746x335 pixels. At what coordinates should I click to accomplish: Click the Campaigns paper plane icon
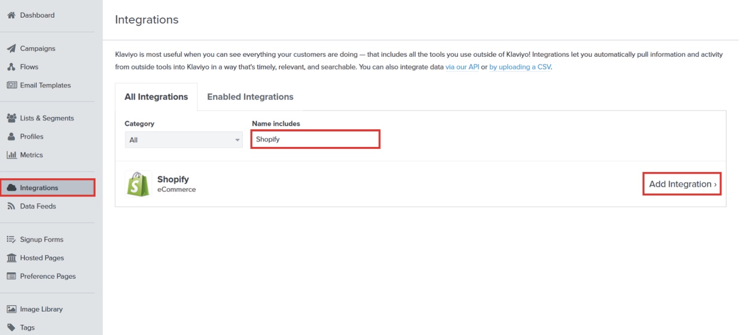coord(11,48)
